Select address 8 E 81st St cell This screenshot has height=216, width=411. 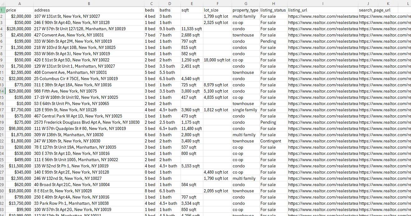click(89, 191)
